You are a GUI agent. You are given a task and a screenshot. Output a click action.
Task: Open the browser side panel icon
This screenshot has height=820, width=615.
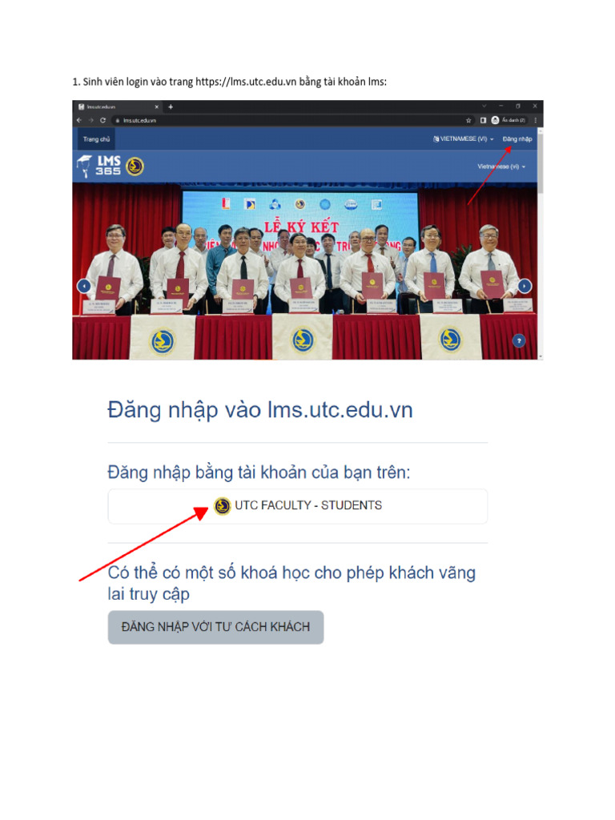(x=483, y=120)
